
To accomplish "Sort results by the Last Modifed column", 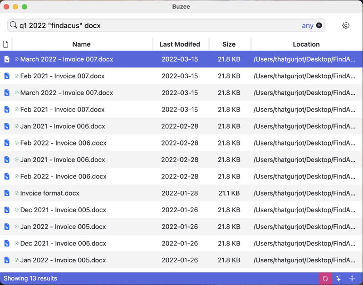I will tap(180, 44).
